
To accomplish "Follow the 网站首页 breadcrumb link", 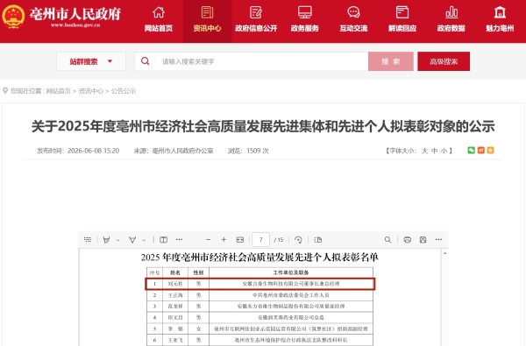I will 59,91.
